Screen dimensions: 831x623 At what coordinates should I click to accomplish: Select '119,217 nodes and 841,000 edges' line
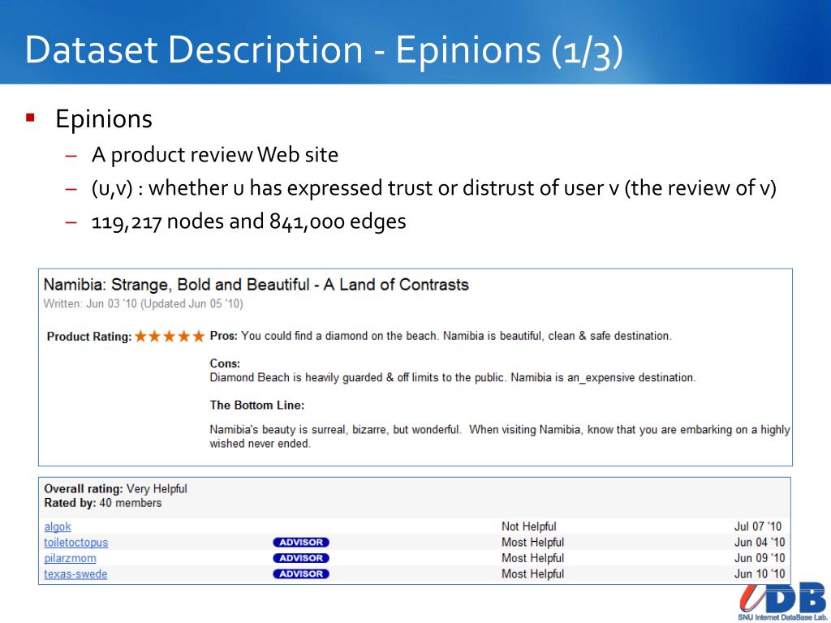[x=248, y=221]
